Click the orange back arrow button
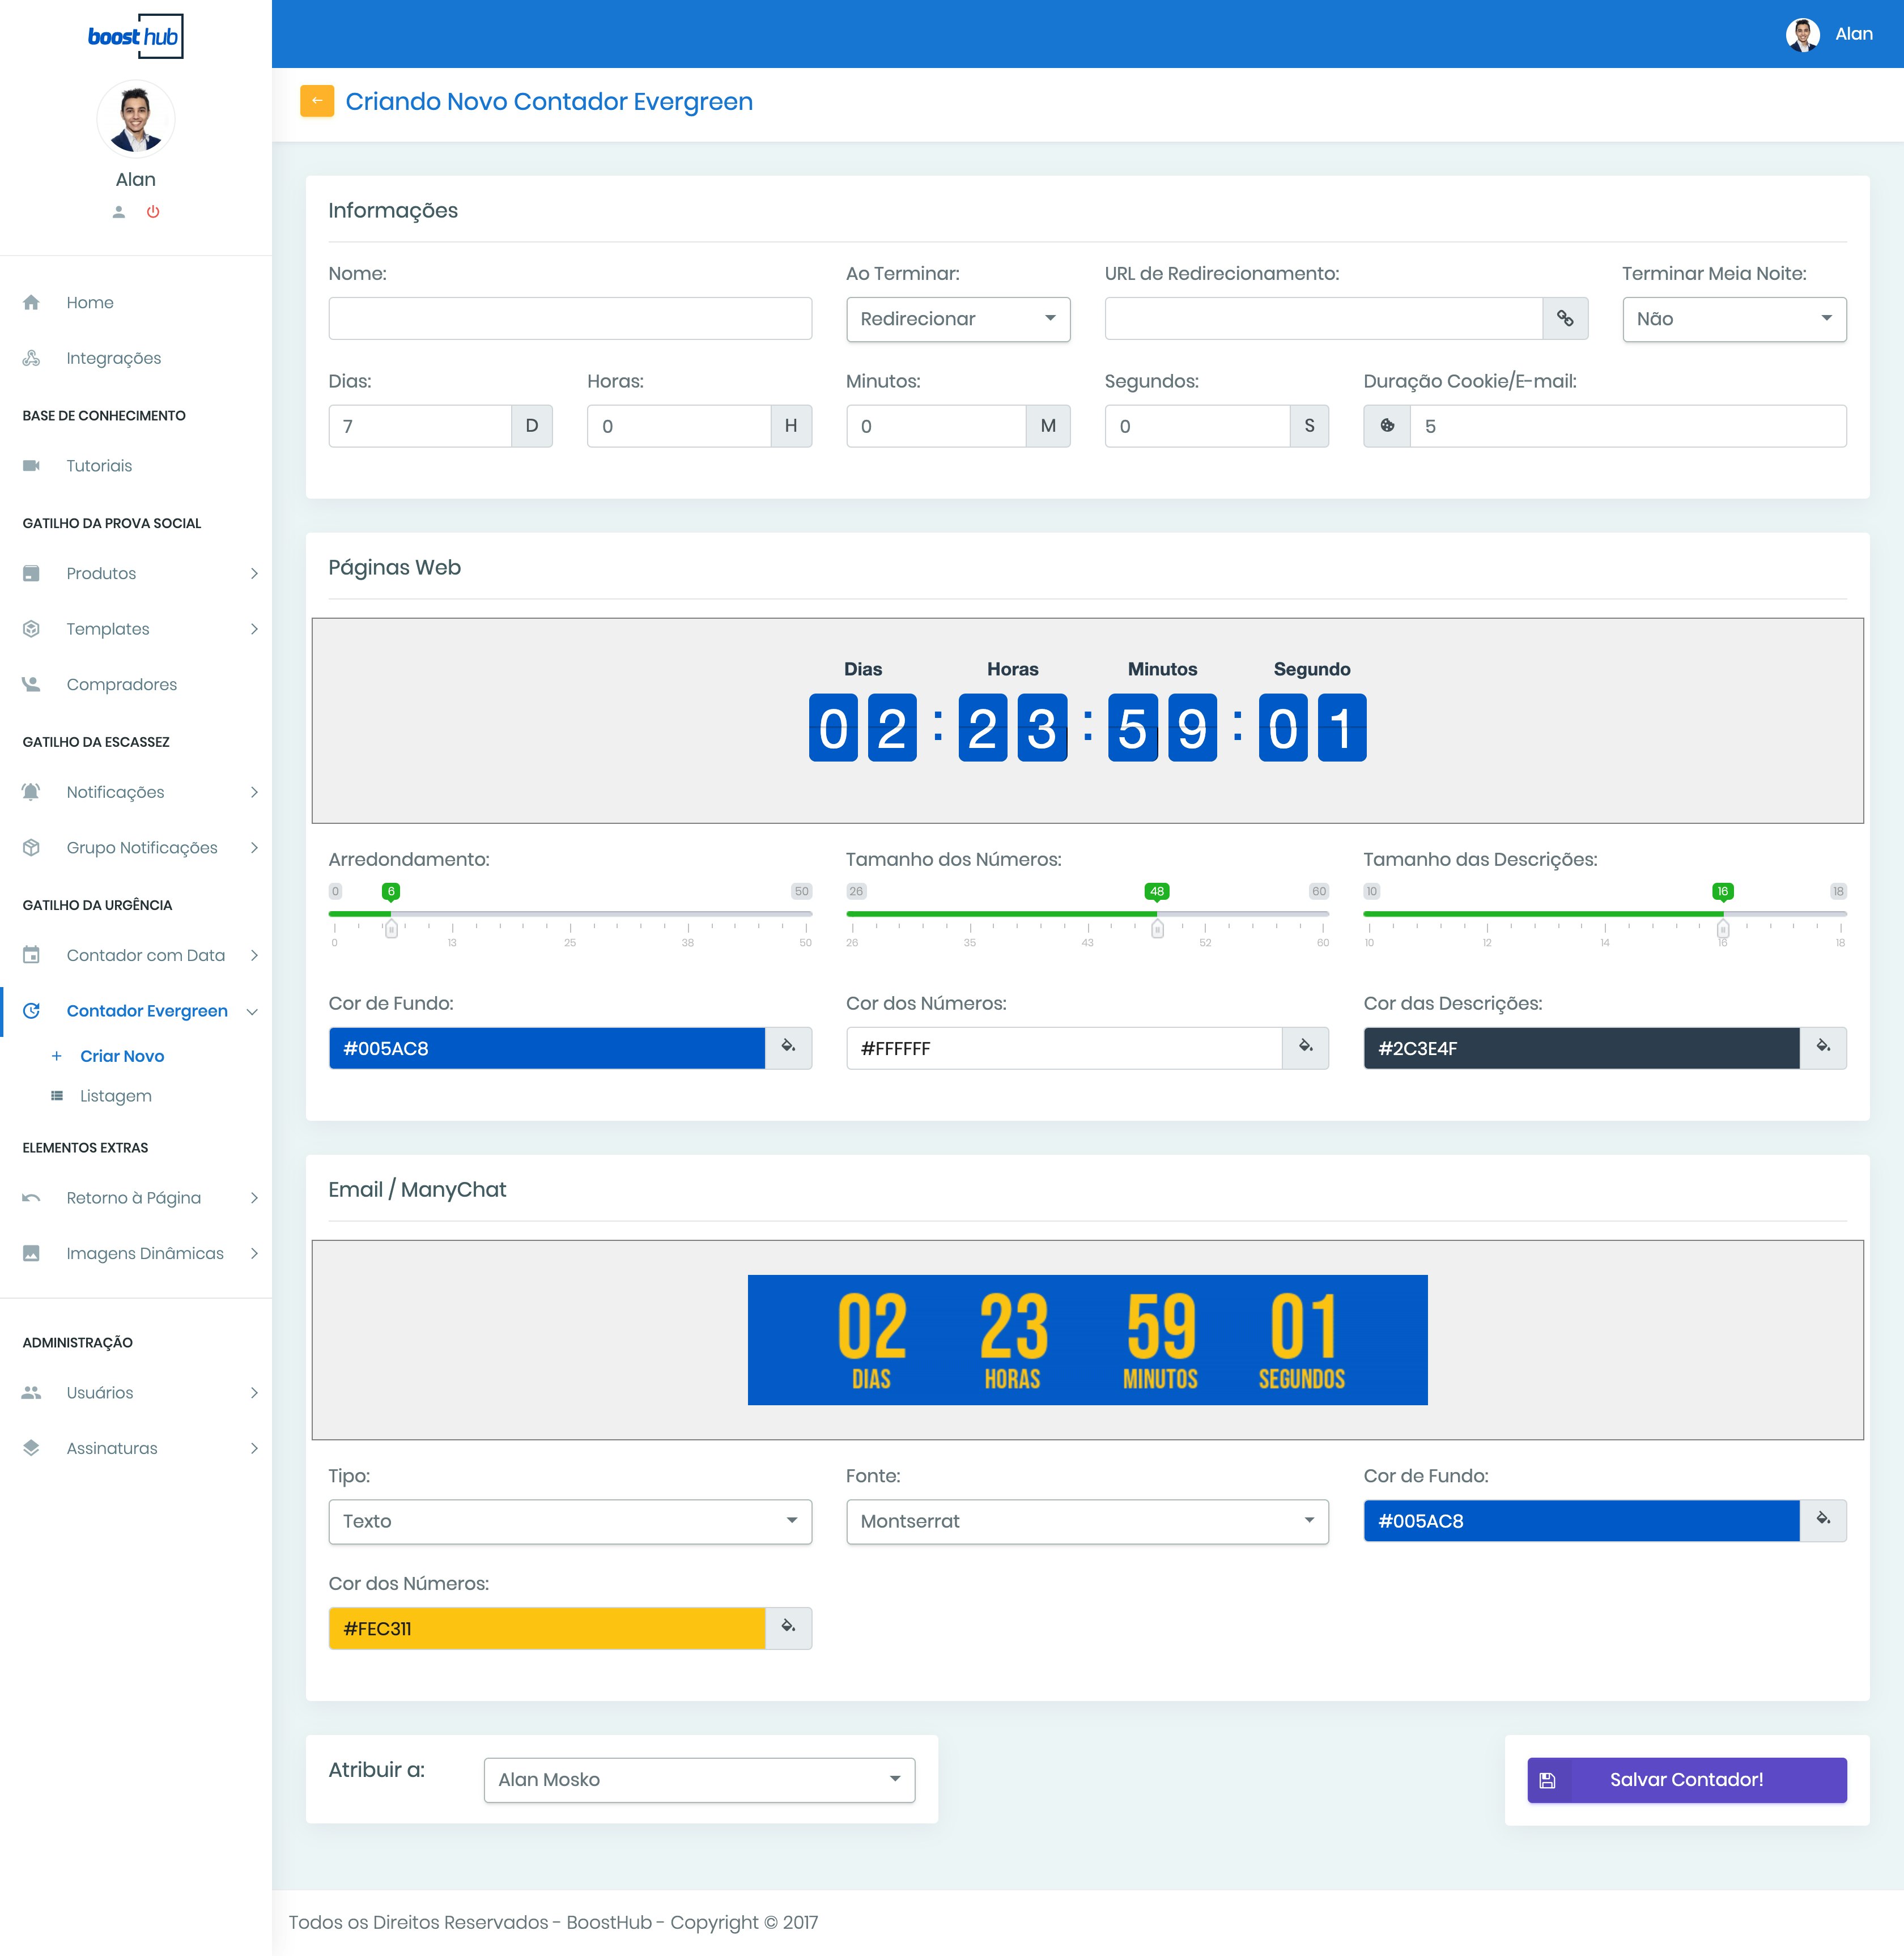Screen dimensions: 1904x1956 [317, 101]
